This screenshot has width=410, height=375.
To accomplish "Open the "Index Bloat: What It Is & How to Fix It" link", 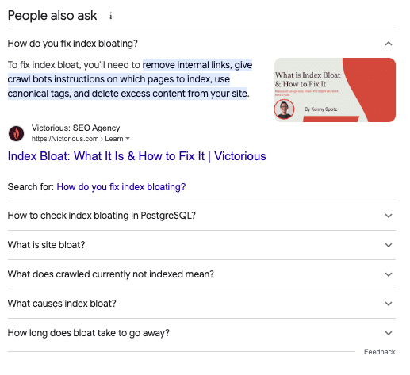I will click(136, 156).
